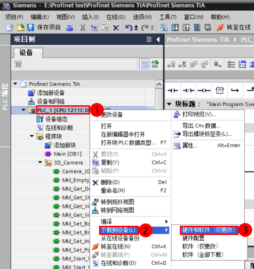Click the 保存项目 button
Screen dimensions: 254x269
coord(49,27)
